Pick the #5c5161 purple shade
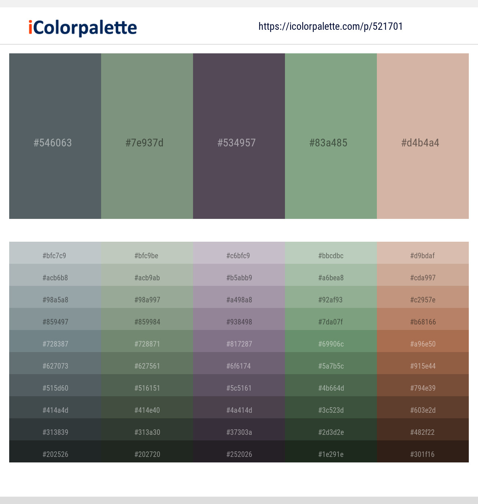The height and width of the screenshot is (504, 478). point(239,388)
